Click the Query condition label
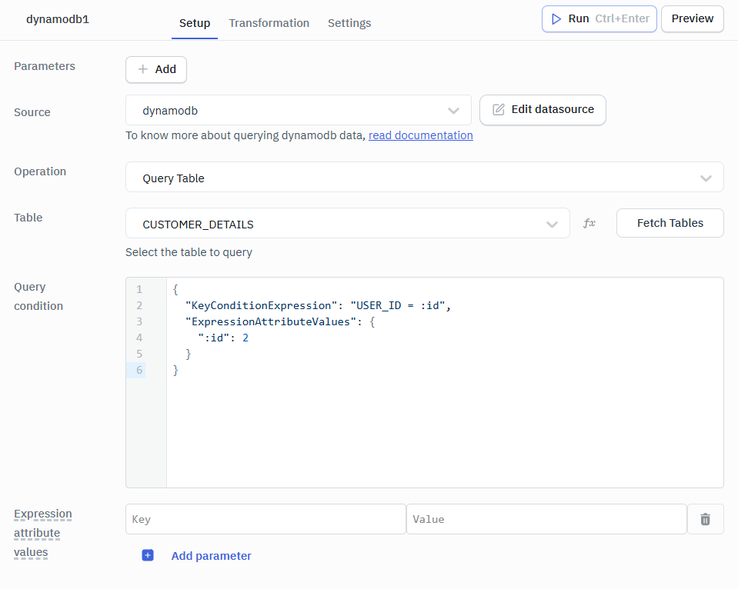The image size is (738, 589). (38, 296)
